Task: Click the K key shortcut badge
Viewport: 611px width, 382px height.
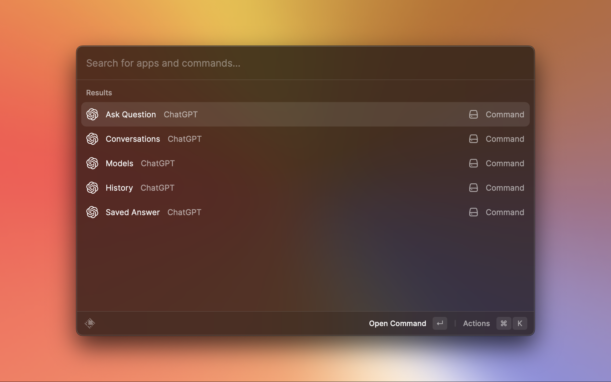Action: click(x=520, y=323)
